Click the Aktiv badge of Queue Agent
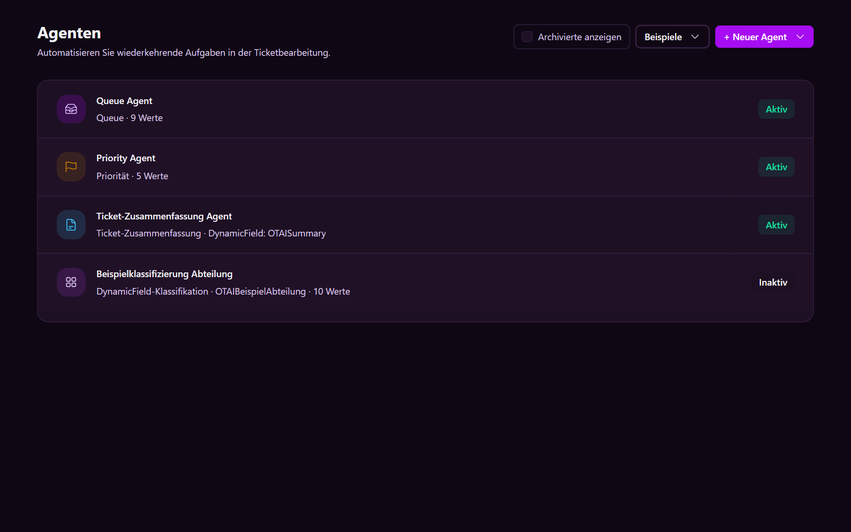 pos(776,109)
